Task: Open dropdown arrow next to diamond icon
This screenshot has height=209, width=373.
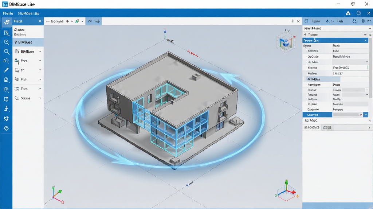Action: click(72, 21)
